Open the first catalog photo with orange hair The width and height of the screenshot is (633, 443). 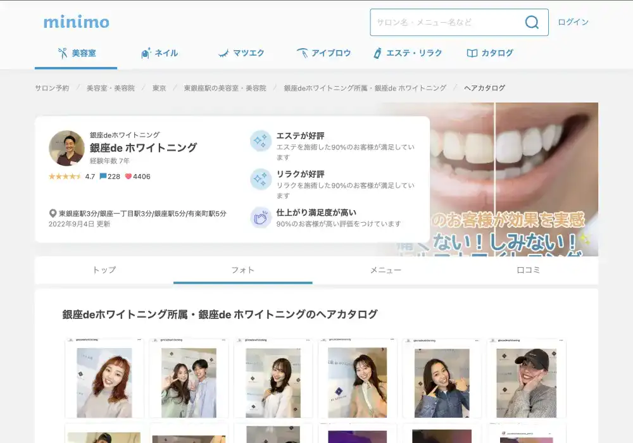(x=104, y=378)
